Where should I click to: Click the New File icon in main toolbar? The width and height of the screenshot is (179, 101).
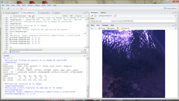tap(3, 8)
